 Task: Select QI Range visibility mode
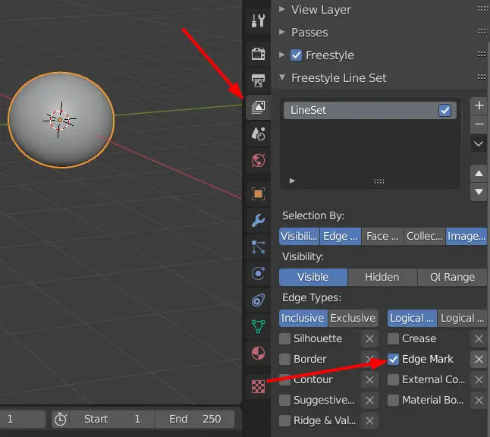[452, 277]
